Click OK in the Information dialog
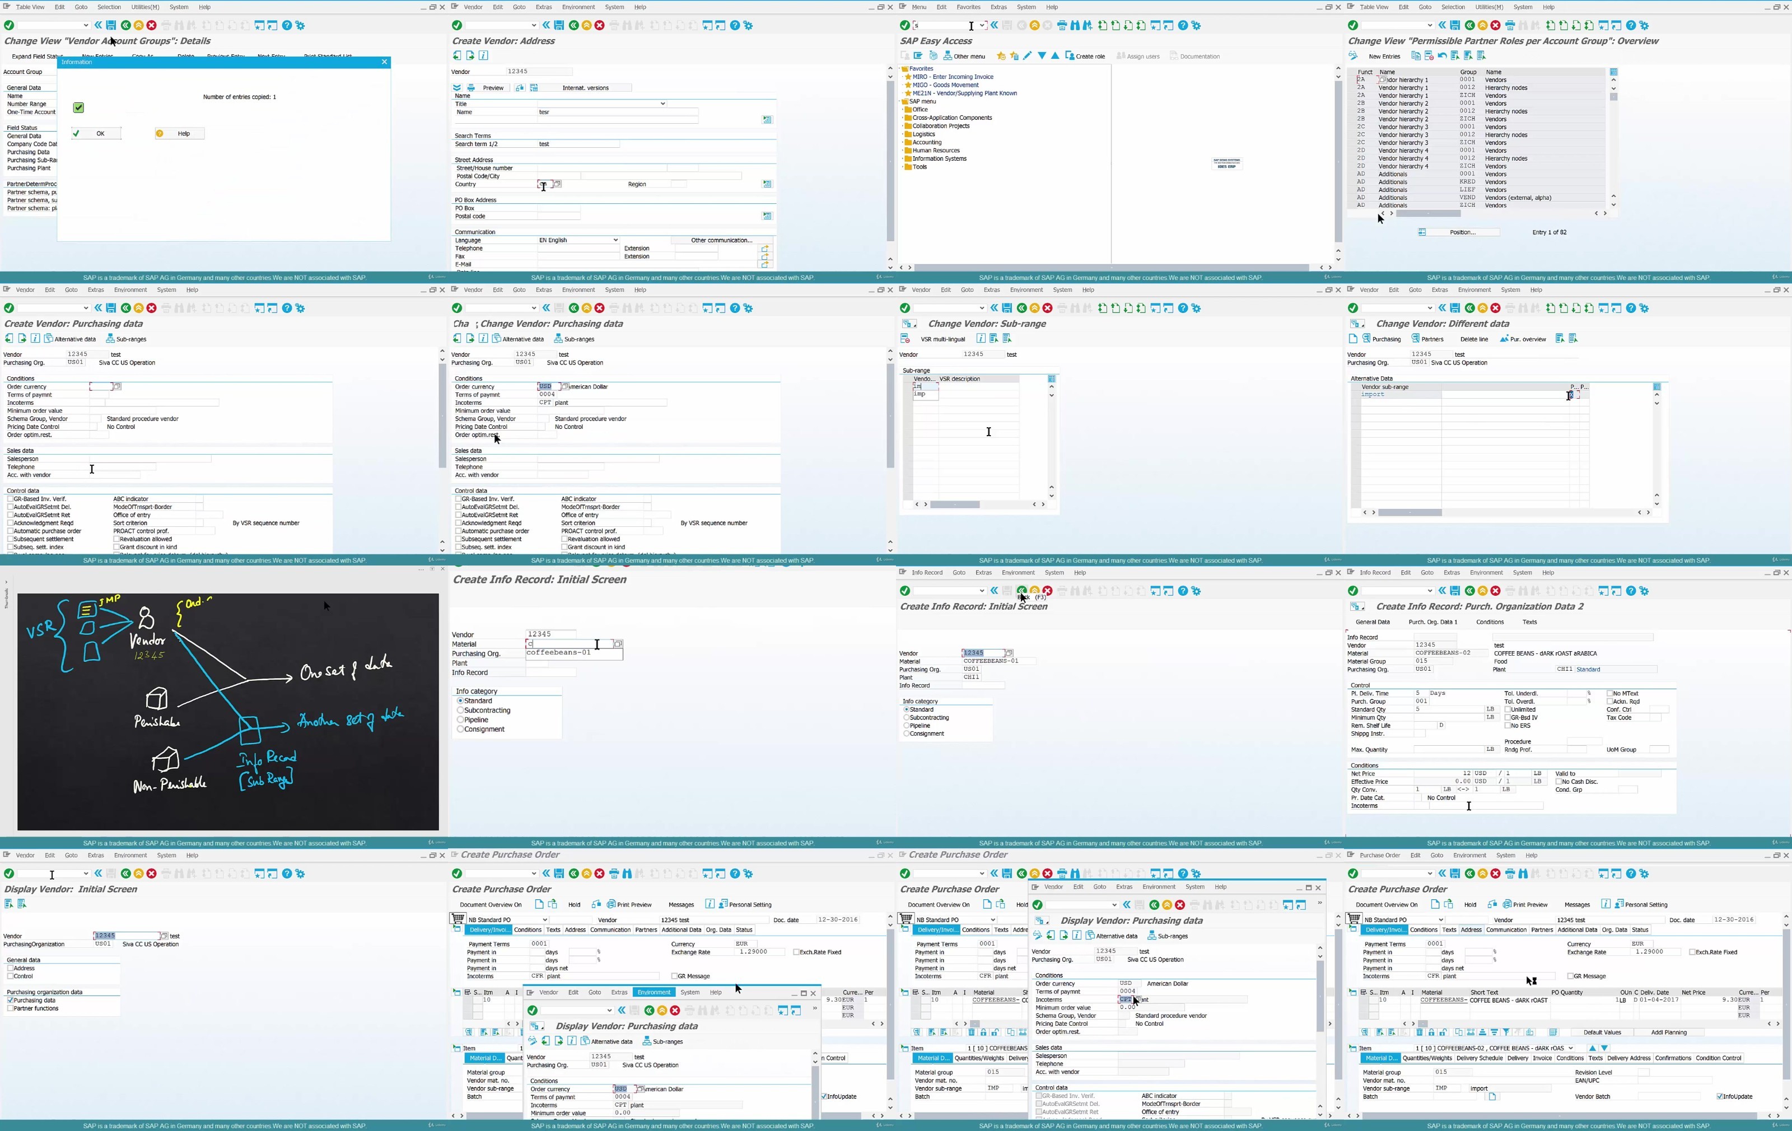The width and height of the screenshot is (1792, 1131). pyautogui.click(x=96, y=134)
